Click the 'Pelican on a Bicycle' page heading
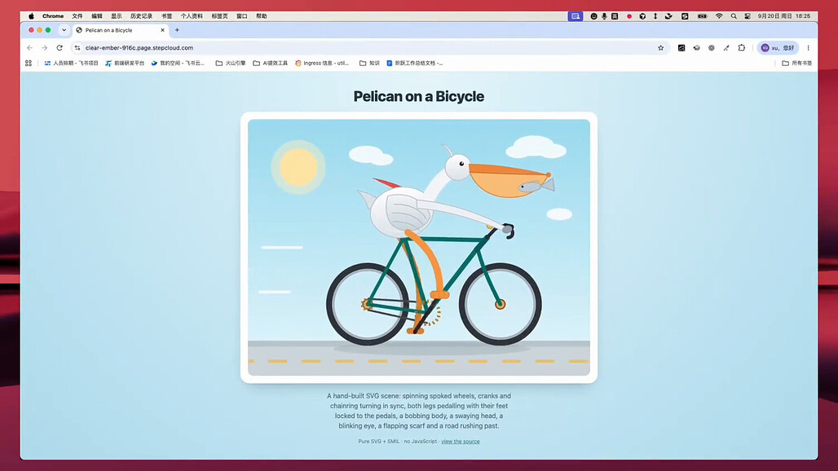The width and height of the screenshot is (838, 471). pos(419,97)
